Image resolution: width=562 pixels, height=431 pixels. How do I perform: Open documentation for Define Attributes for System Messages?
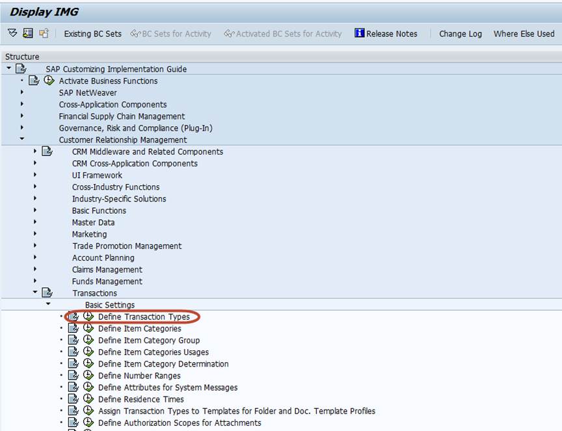(x=74, y=387)
